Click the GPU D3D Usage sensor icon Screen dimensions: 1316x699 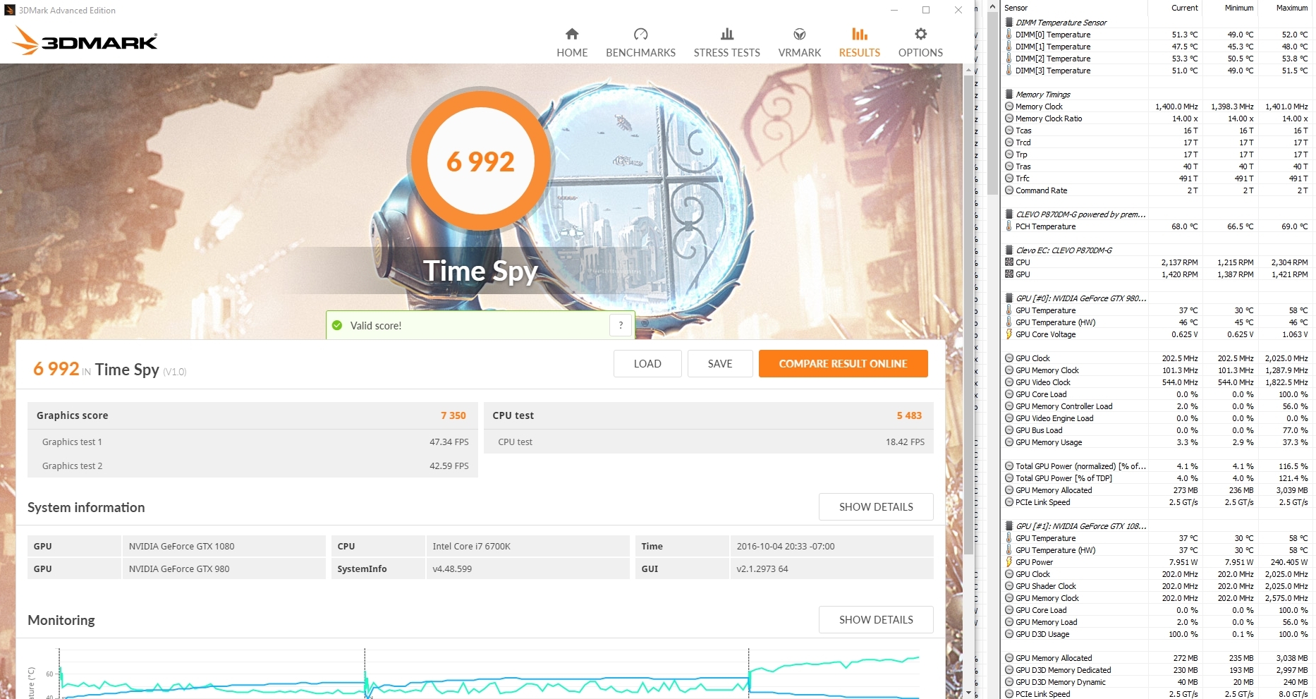1009,634
